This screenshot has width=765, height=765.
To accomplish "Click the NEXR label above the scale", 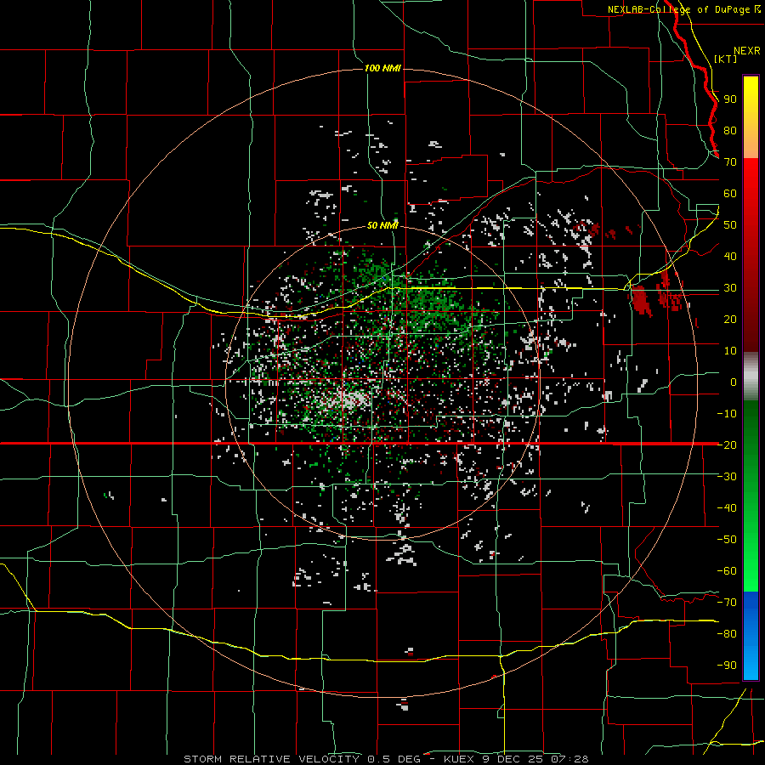I will [x=747, y=51].
